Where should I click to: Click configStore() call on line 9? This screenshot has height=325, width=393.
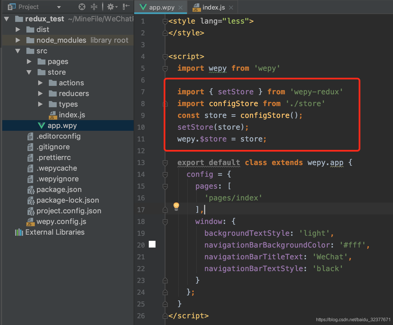point(269,115)
